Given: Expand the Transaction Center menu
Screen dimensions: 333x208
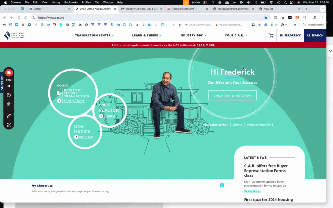Looking at the screenshot, I should [x=95, y=35].
